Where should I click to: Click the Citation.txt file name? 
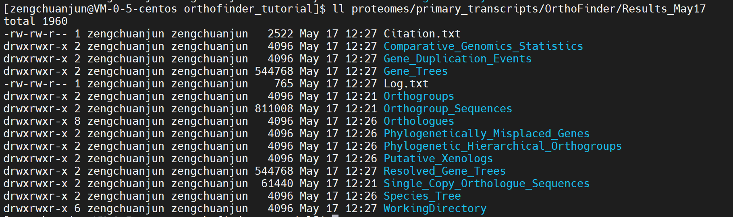click(x=422, y=34)
